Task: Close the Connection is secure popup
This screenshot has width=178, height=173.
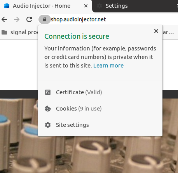Action: [156, 31]
